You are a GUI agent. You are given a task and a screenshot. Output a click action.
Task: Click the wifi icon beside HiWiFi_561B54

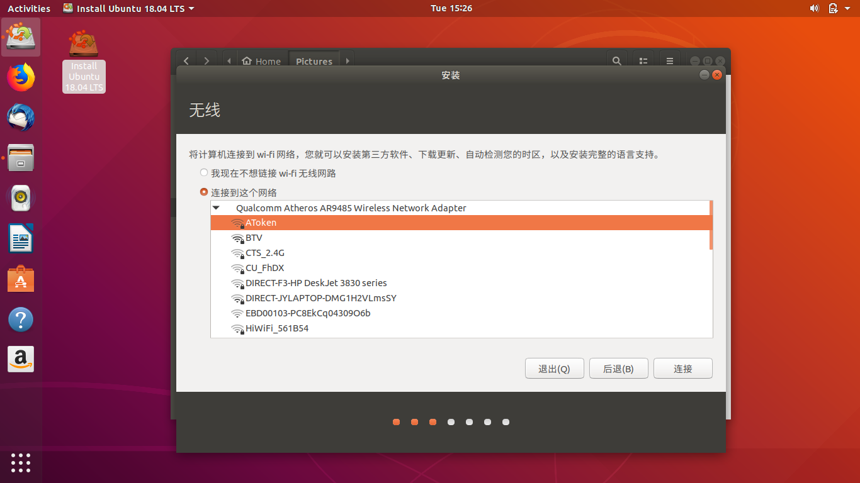[x=237, y=329]
